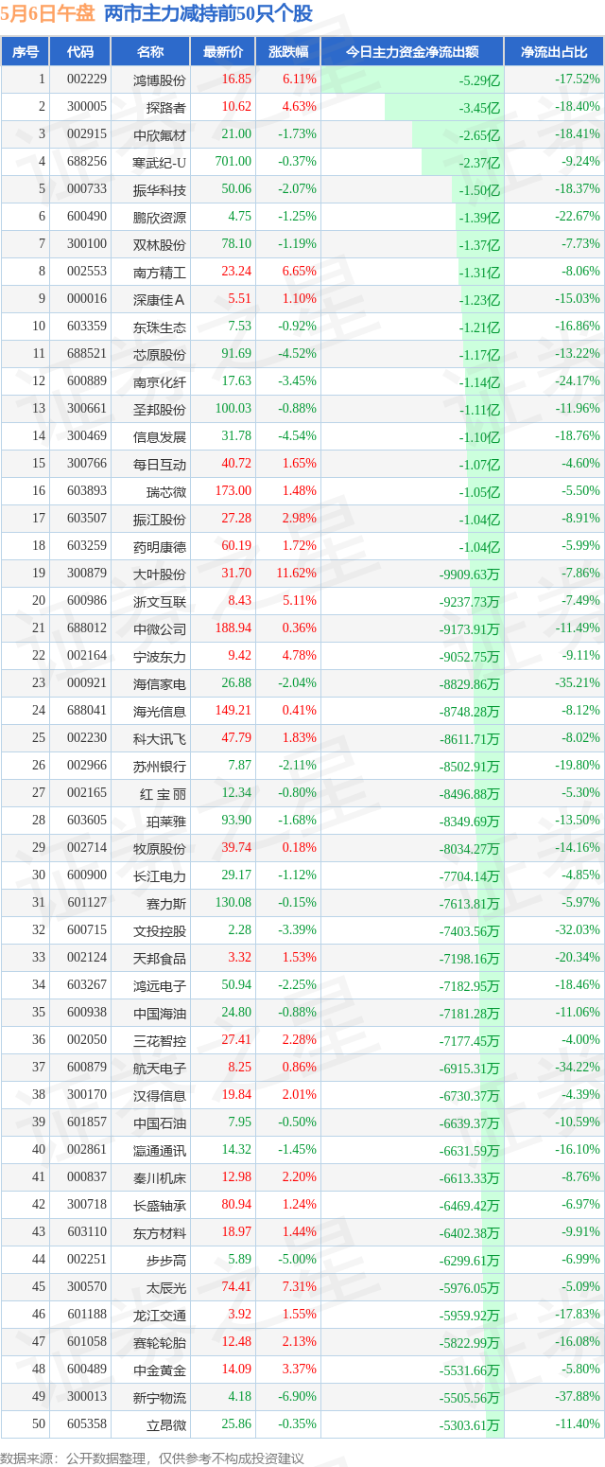Click stock name 大叶股份

tap(160, 574)
